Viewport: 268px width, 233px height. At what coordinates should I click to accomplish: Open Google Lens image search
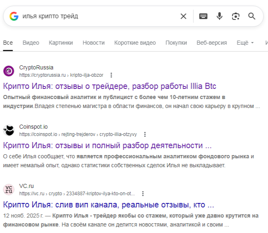pos(236,16)
